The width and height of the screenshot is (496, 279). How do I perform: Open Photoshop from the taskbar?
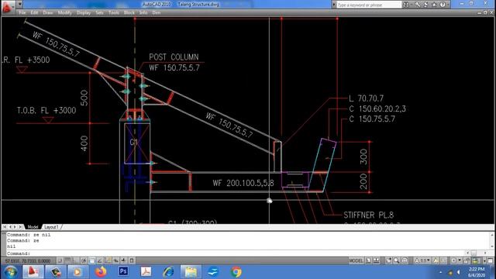[123, 272]
